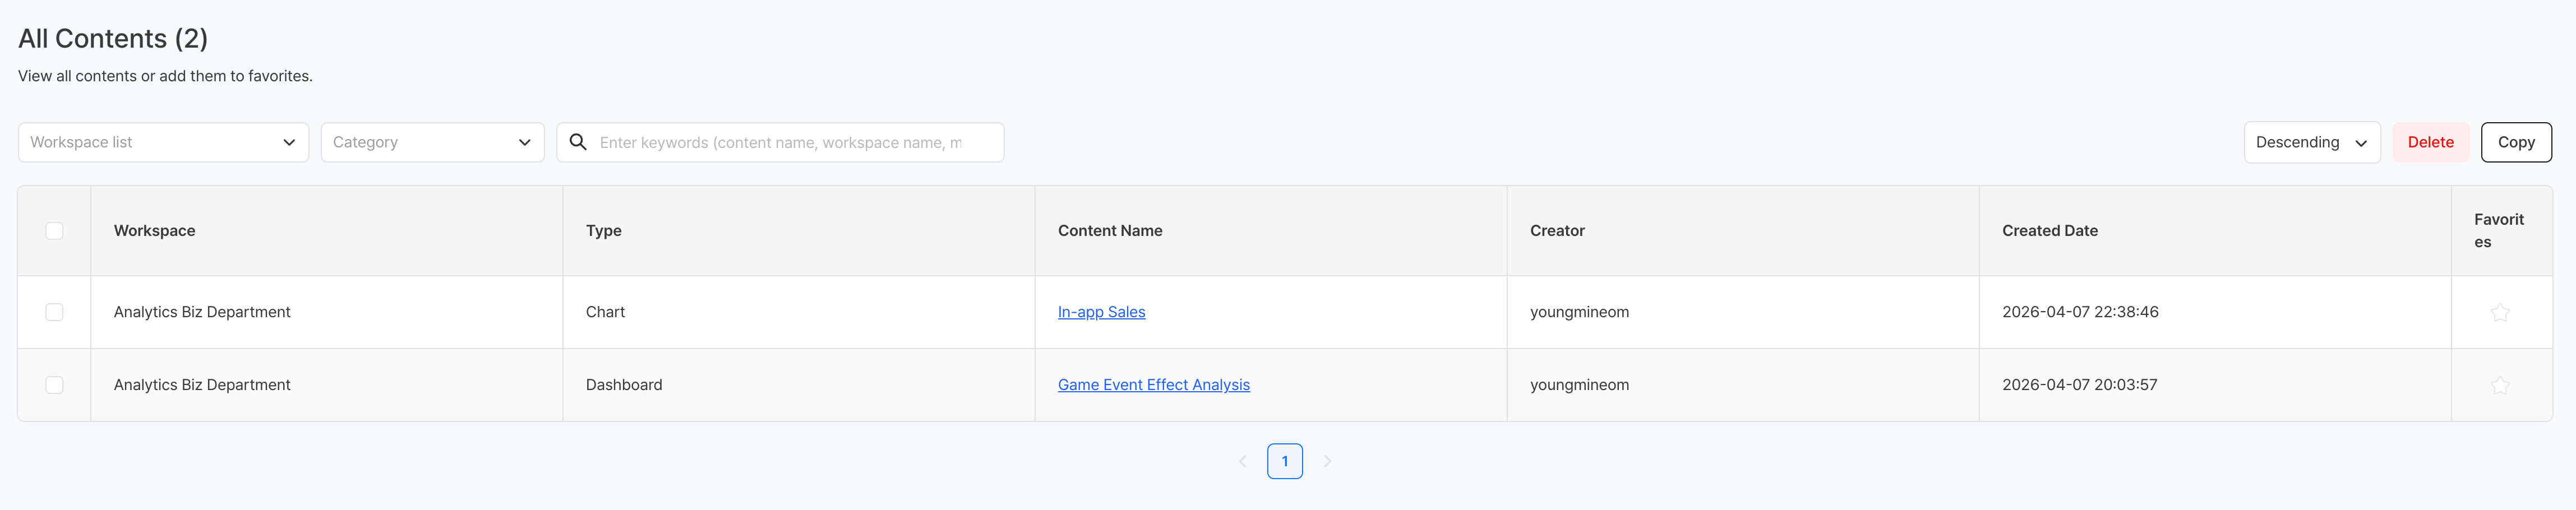Expand the Category dropdown
The height and width of the screenshot is (510, 2576).
click(x=432, y=142)
